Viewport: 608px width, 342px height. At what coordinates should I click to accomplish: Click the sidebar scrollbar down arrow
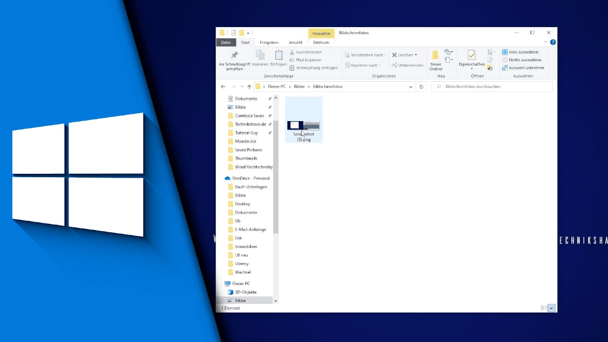coord(275,301)
